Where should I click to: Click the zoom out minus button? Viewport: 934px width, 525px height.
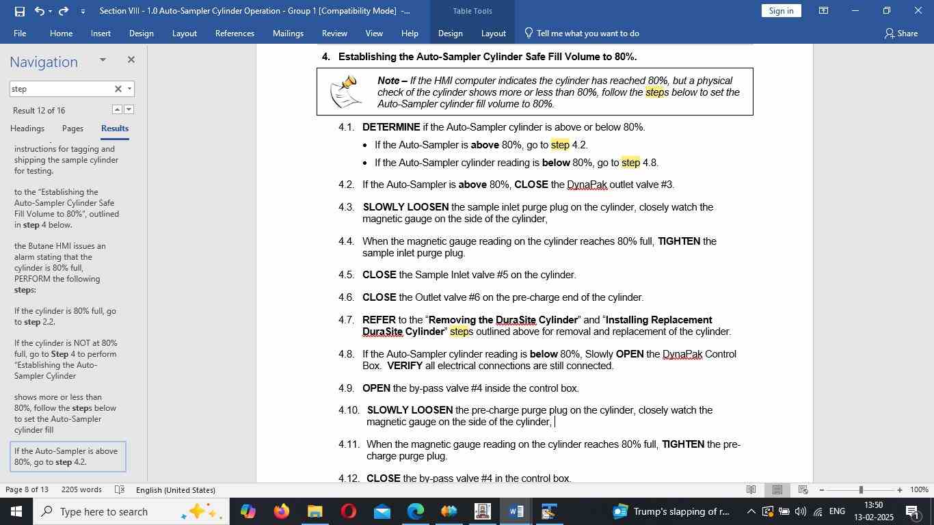(821, 490)
